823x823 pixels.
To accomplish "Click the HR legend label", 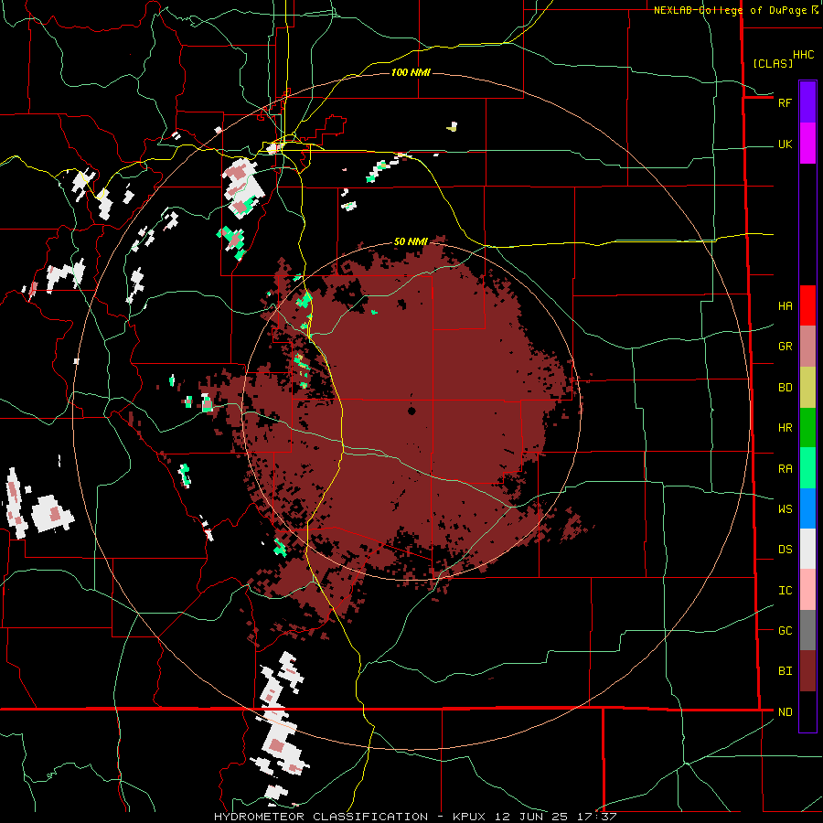I will click(785, 428).
